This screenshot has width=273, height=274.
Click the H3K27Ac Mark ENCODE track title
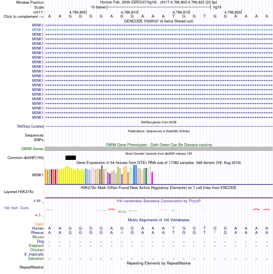click(x=158, y=188)
